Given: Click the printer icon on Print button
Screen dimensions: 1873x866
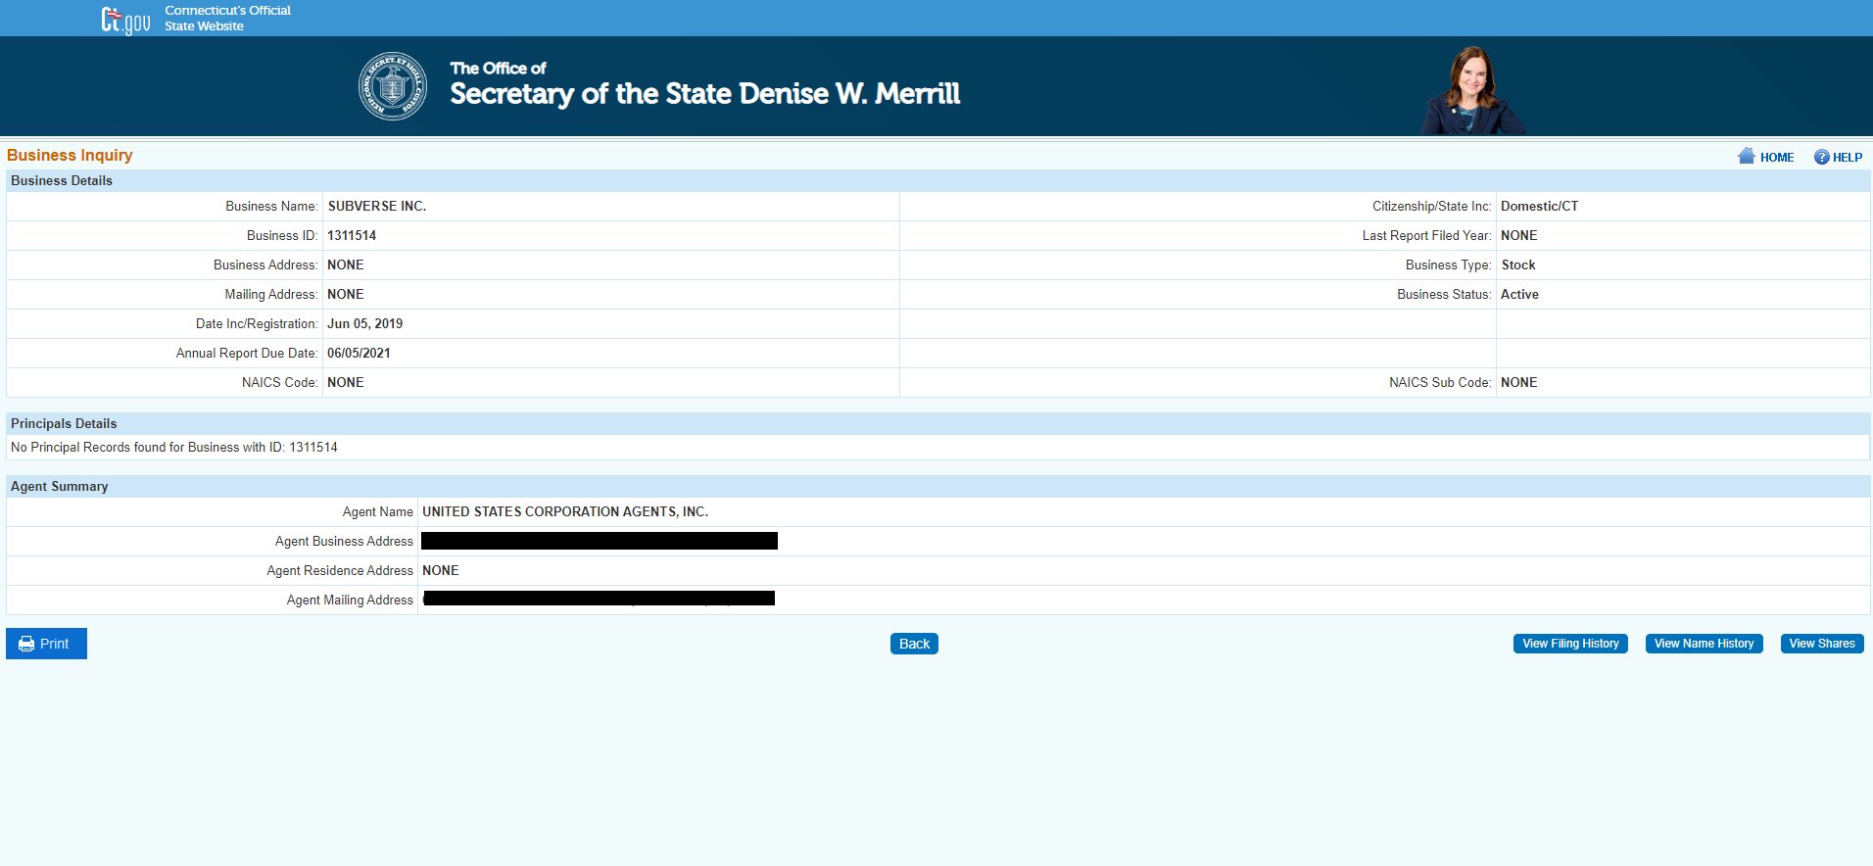Looking at the screenshot, I should pyautogui.click(x=26, y=644).
